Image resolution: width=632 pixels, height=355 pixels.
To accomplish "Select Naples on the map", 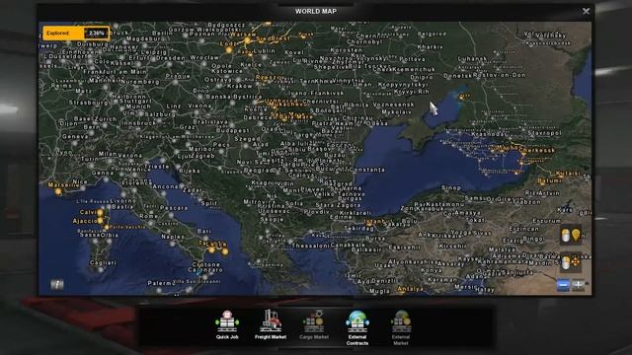I will 173,237.
